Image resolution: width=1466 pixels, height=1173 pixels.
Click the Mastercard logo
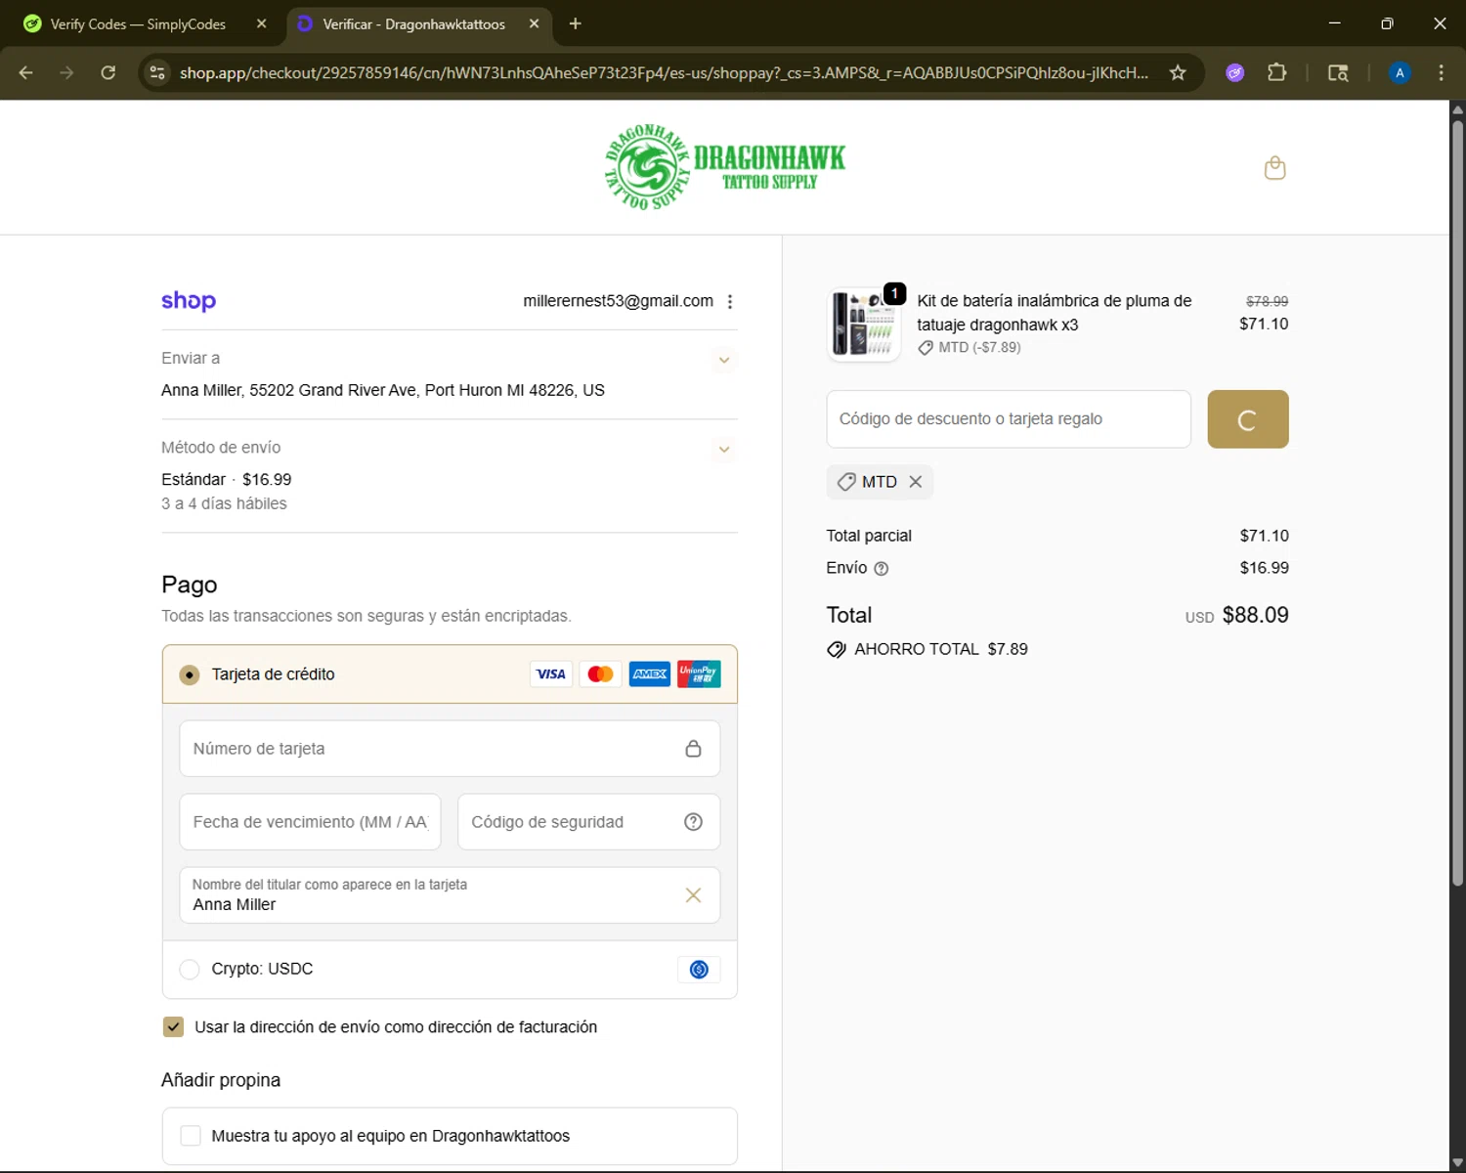click(600, 673)
